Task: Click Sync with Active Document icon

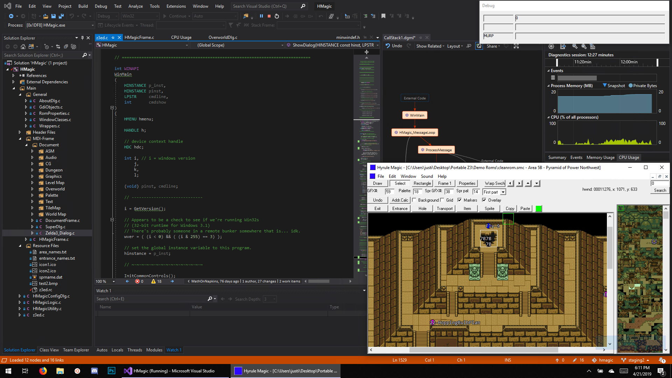Action: [58, 47]
